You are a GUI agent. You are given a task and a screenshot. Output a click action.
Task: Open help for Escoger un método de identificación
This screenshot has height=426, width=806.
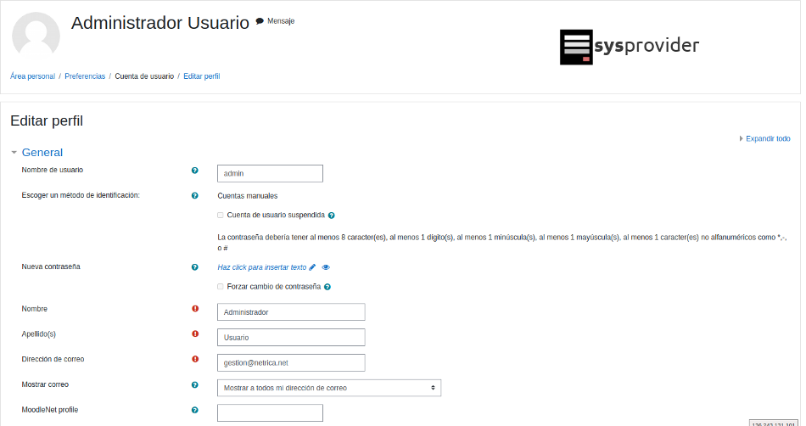point(194,196)
